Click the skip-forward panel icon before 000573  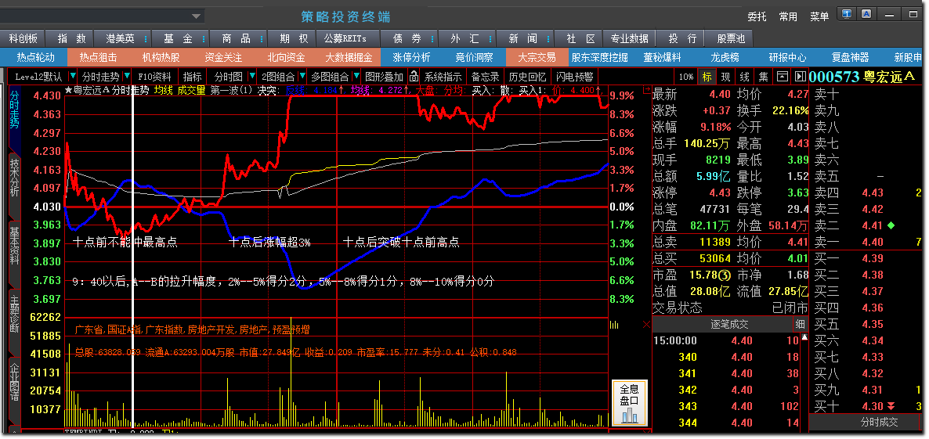[x=800, y=77]
